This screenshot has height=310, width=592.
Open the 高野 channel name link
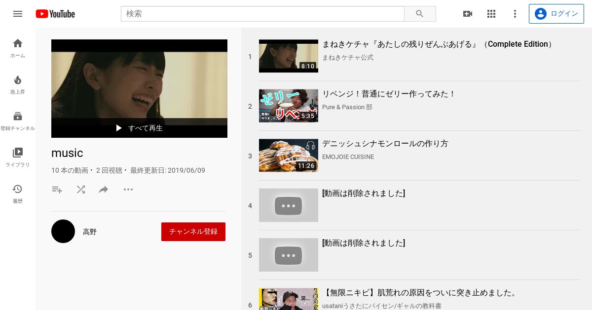click(90, 232)
